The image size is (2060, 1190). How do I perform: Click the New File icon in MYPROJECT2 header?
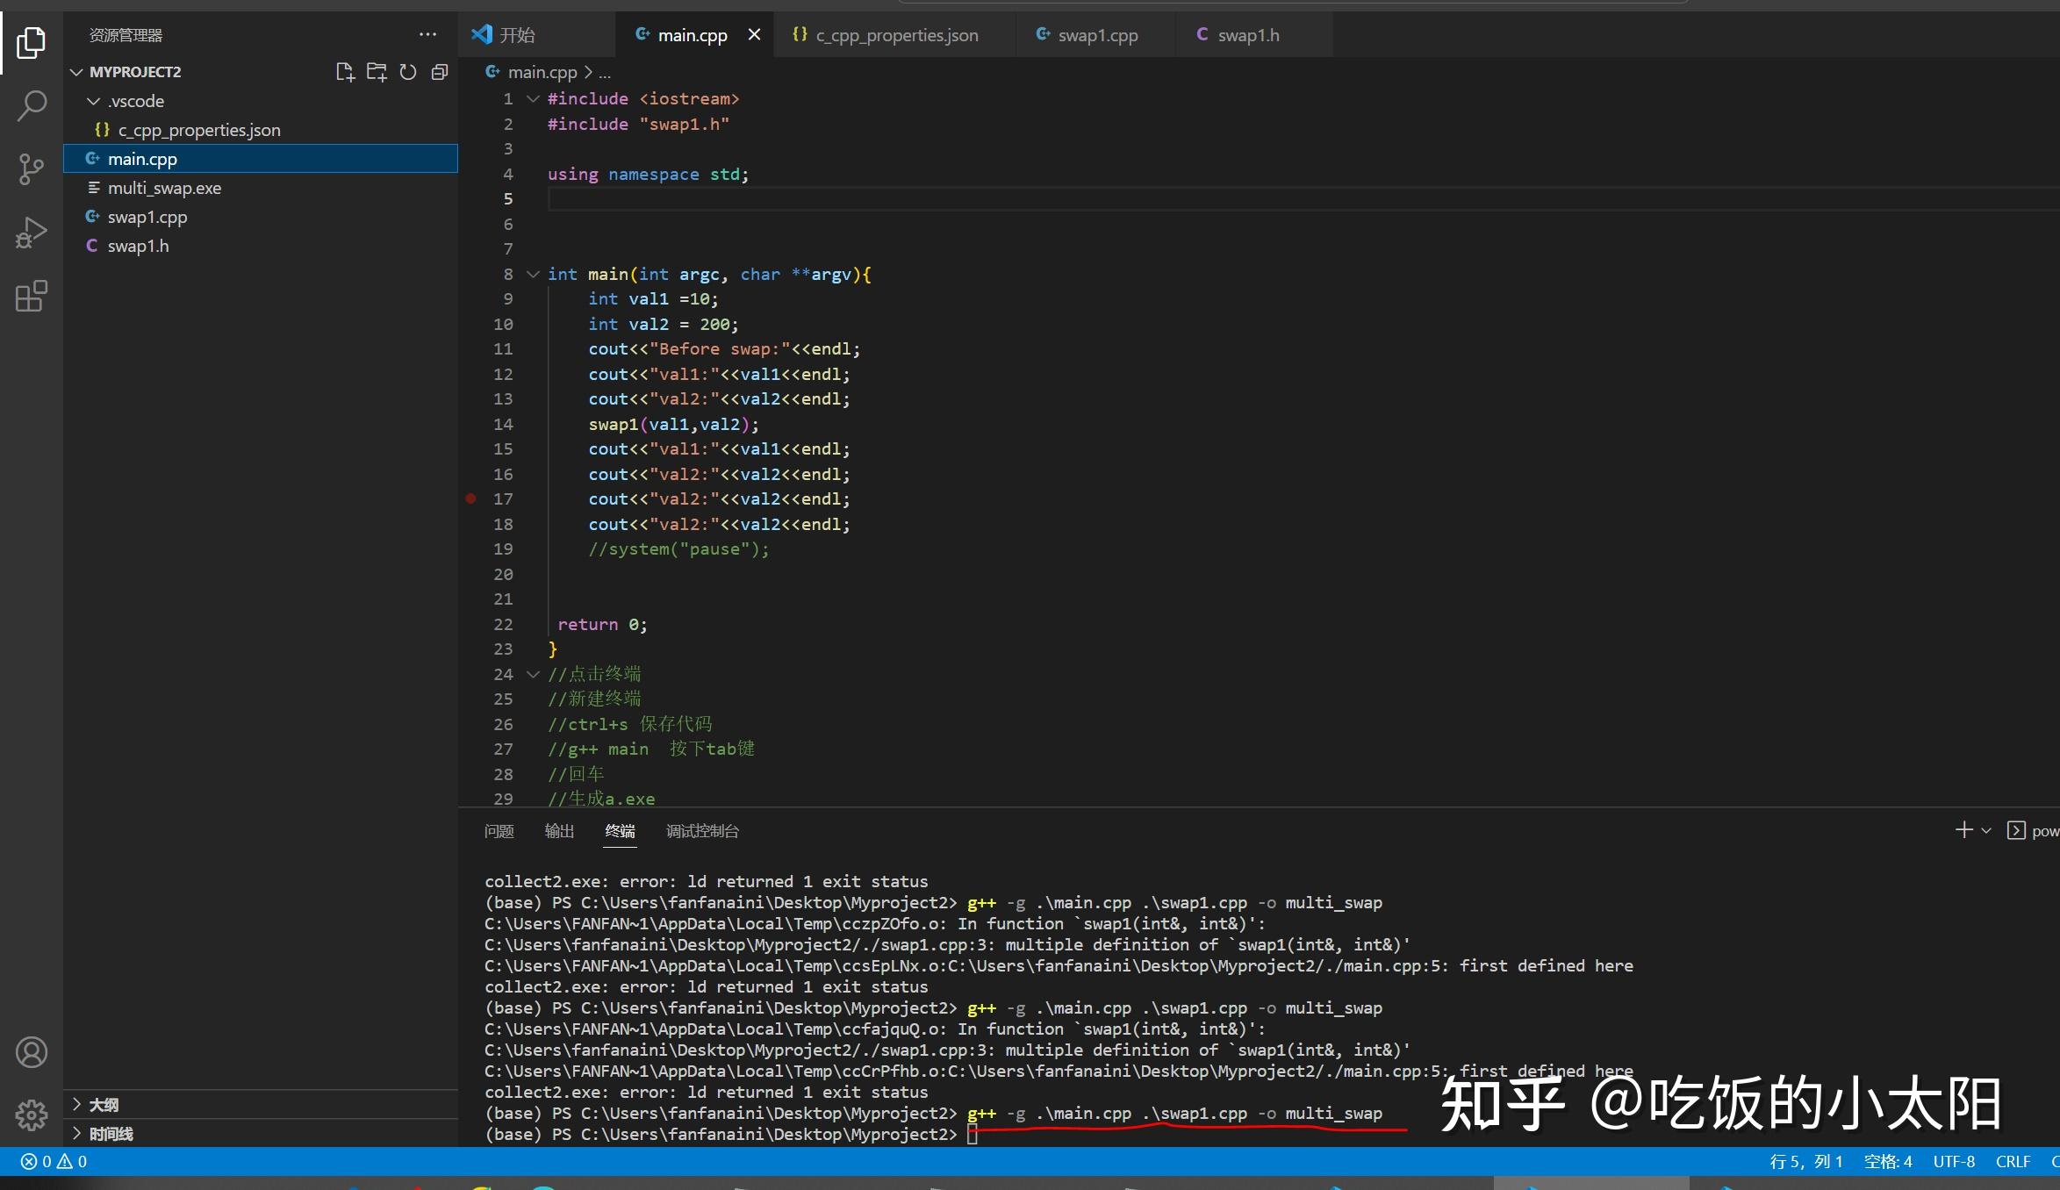pyautogui.click(x=345, y=72)
